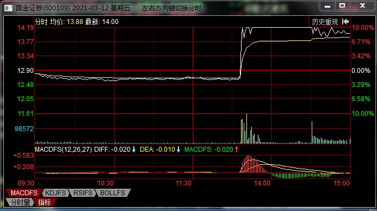Click the 11:30 time axis label
Viewport: 377px width, 211px height.
click(184, 183)
